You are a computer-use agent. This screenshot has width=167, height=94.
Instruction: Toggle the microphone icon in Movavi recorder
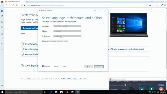pos(151,89)
